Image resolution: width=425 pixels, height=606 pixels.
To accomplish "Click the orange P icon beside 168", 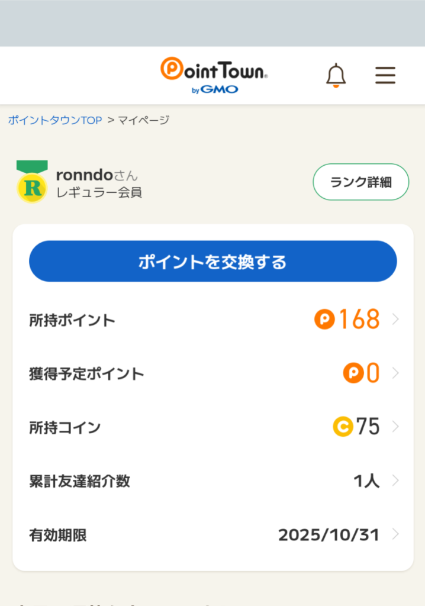I will coord(324,320).
